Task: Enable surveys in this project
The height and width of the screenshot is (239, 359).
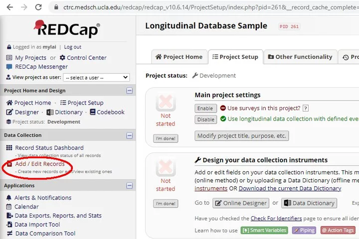Action: pyautogui.click(x=205, y=109)
